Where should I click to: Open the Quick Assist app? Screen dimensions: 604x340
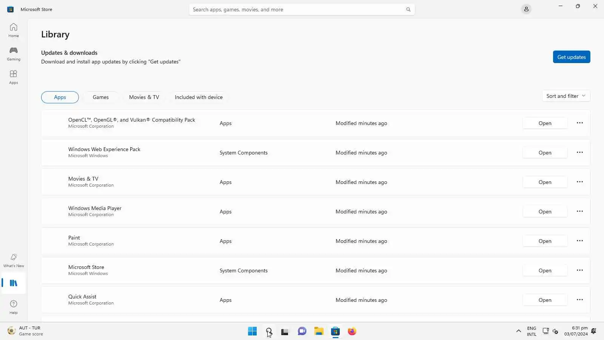pyautogui.click(x=545, y=300)
